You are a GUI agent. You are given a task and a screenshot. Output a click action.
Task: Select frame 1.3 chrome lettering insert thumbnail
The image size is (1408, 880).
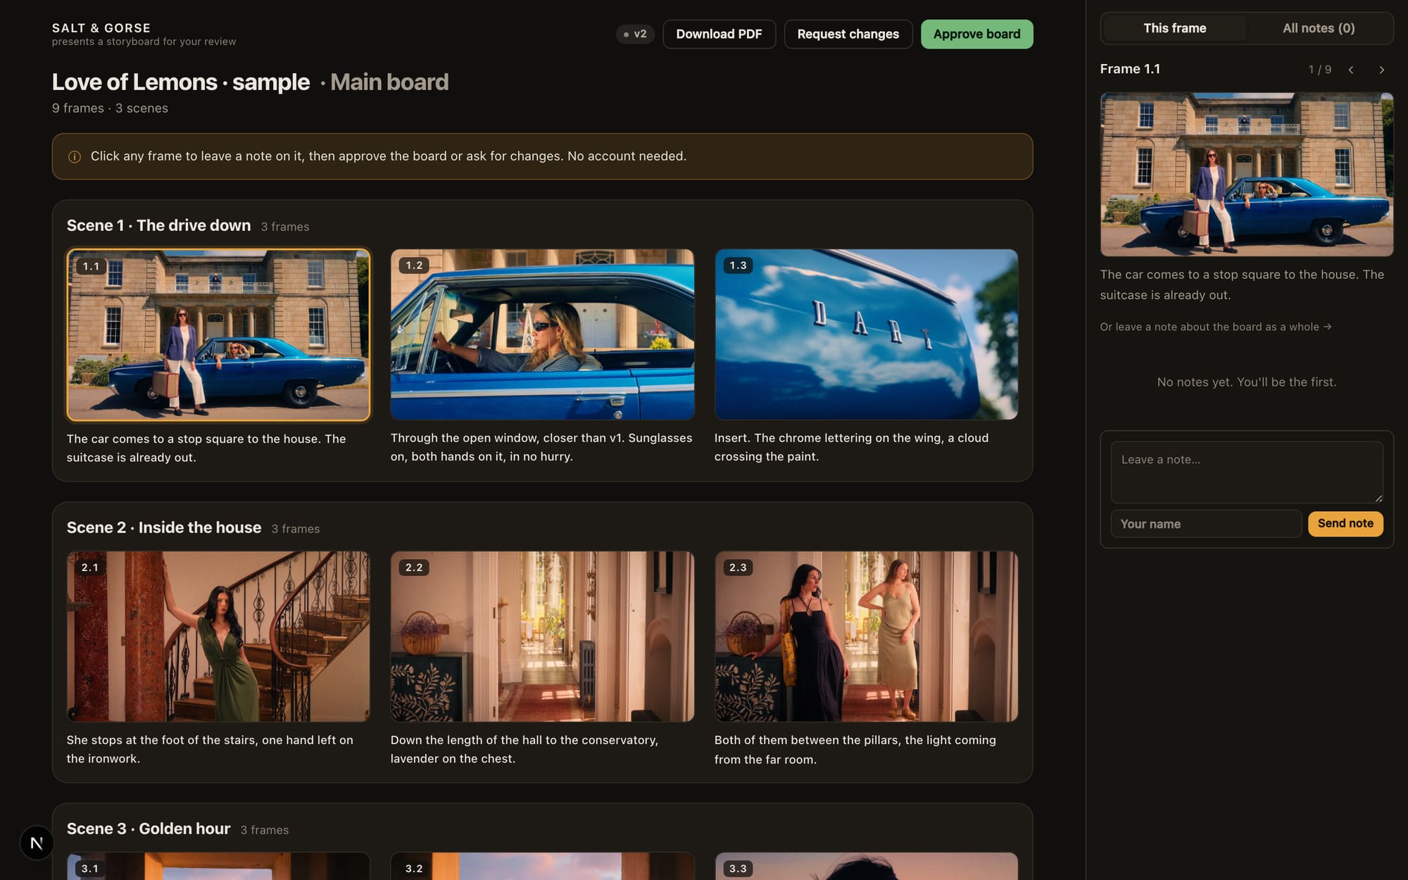(866, 334)
